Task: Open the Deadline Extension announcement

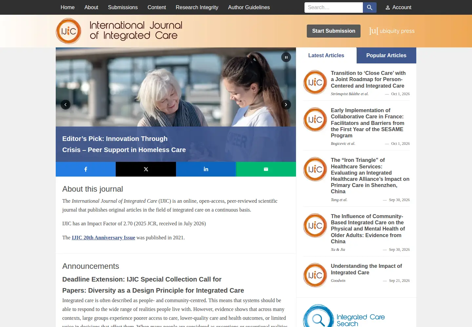Action: [153, 285]
